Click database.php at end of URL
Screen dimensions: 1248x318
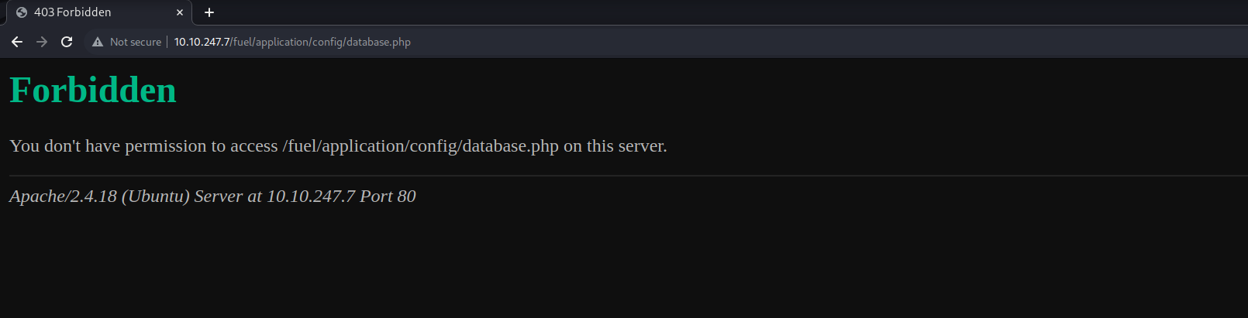pyautogui.click(x=378, y=42)
